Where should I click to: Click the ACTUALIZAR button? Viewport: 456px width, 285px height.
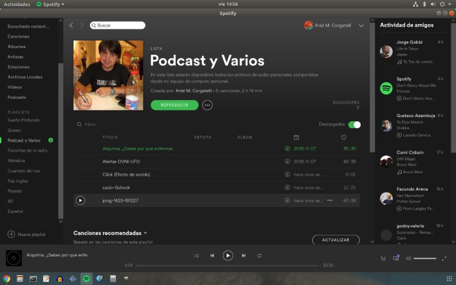click(x=336, y=240)
